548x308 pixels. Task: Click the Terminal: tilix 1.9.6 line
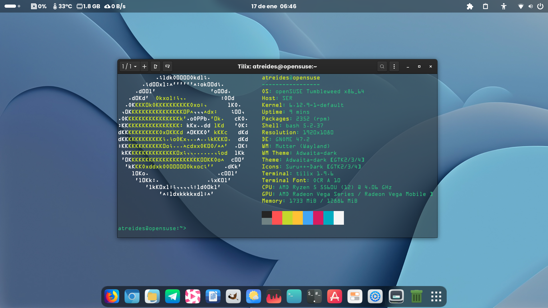[298, 174]
